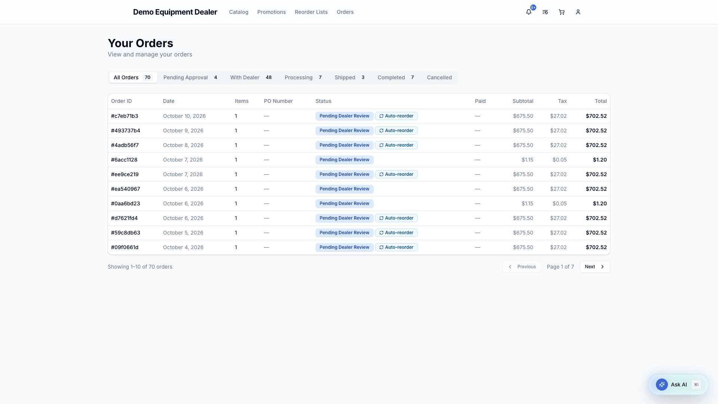Click the Status column header

(323, 101)
